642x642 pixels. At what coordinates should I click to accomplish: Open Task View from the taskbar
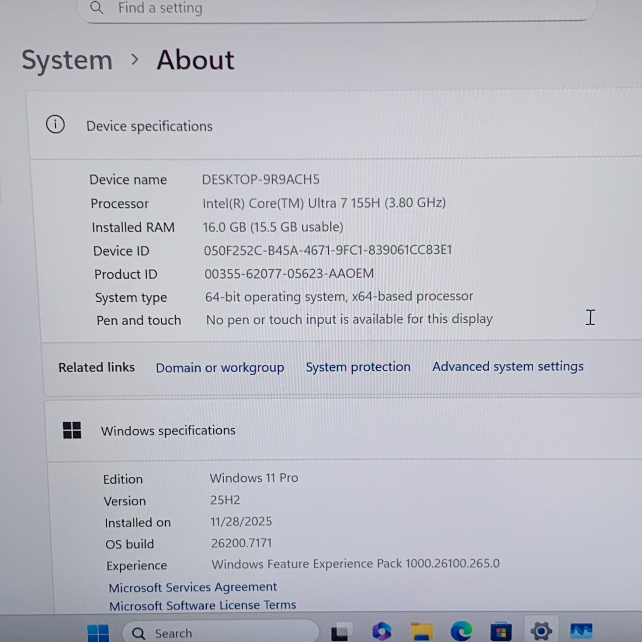point(340,632)
